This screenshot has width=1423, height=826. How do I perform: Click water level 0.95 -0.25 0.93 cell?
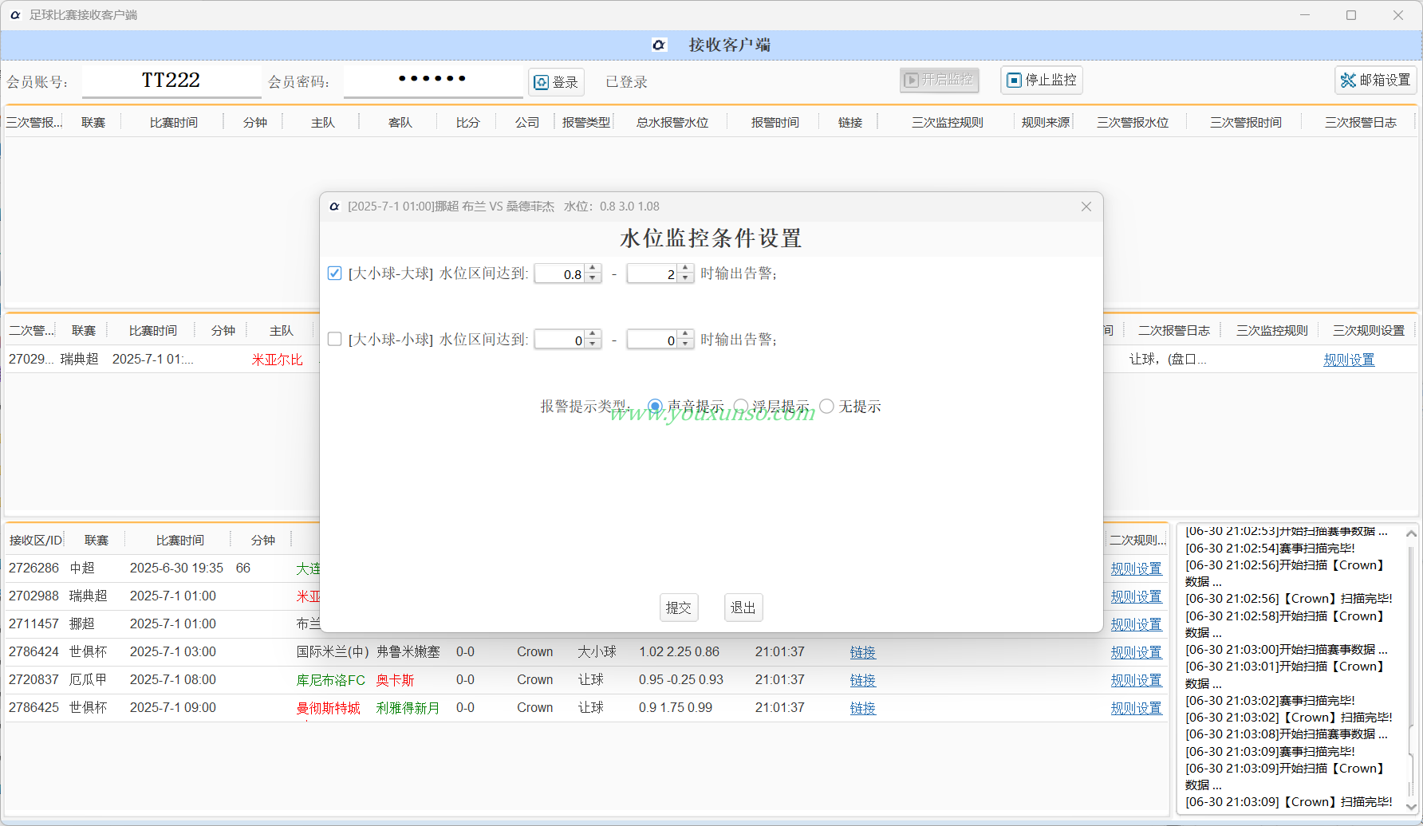point(681,679)
